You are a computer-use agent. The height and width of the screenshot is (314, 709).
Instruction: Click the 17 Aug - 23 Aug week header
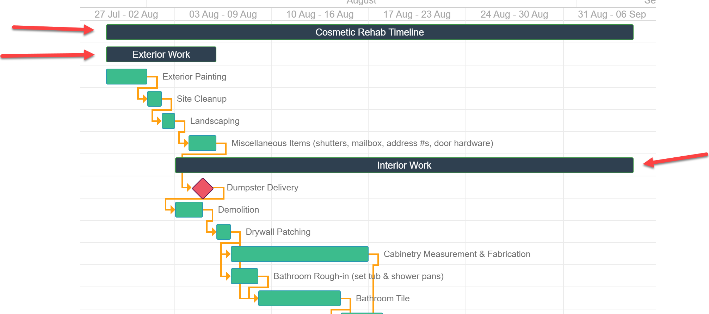pos(417,14)
